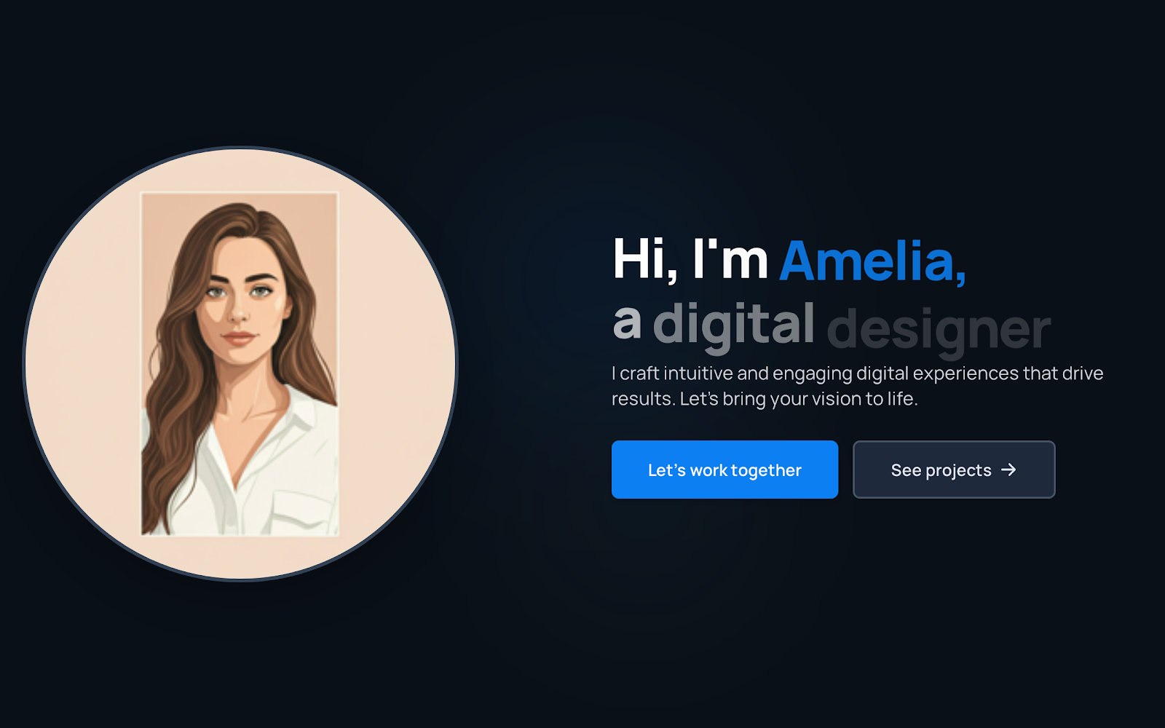Click the word "engaging" in the description
The image size is (1165, 728).
point(812,374)
